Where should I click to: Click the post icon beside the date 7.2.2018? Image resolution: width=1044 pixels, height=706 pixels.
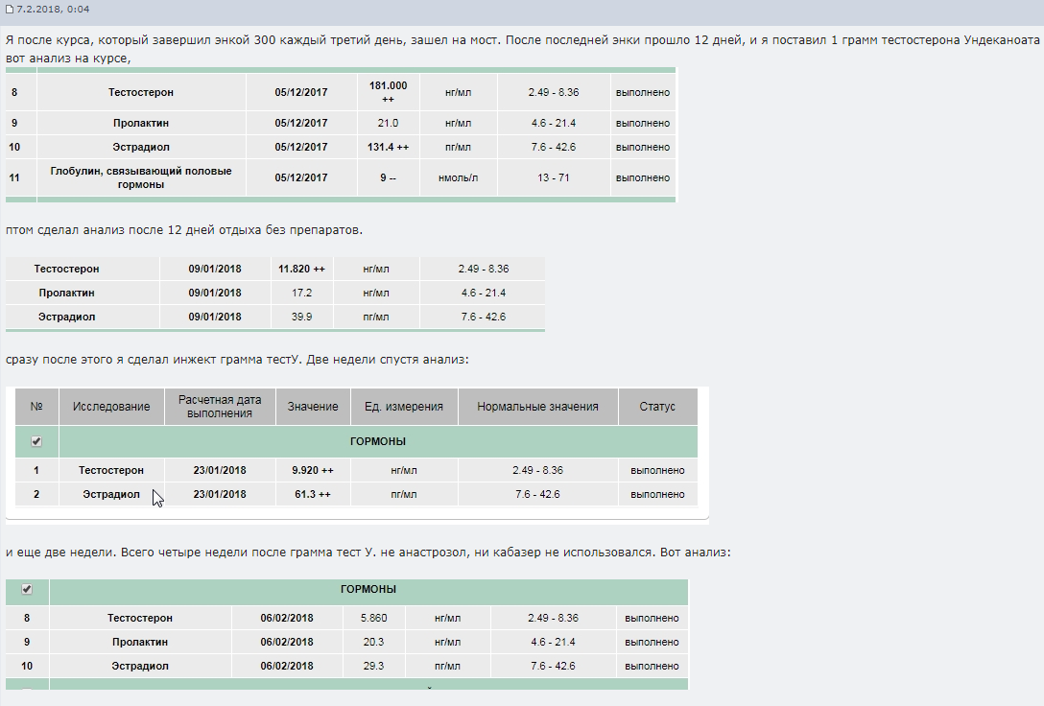click(11, 9)
